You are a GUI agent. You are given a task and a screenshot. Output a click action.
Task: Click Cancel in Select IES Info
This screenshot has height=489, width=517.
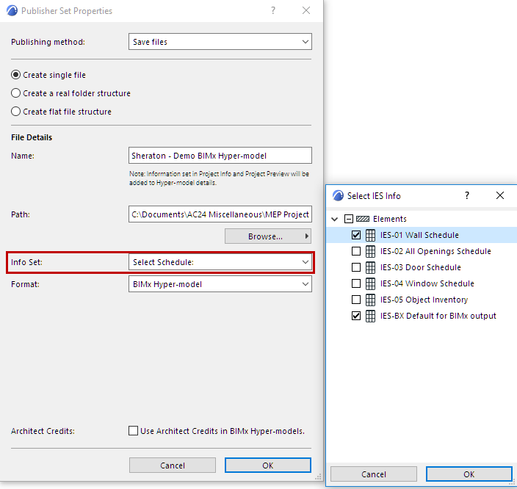(374, 474)
